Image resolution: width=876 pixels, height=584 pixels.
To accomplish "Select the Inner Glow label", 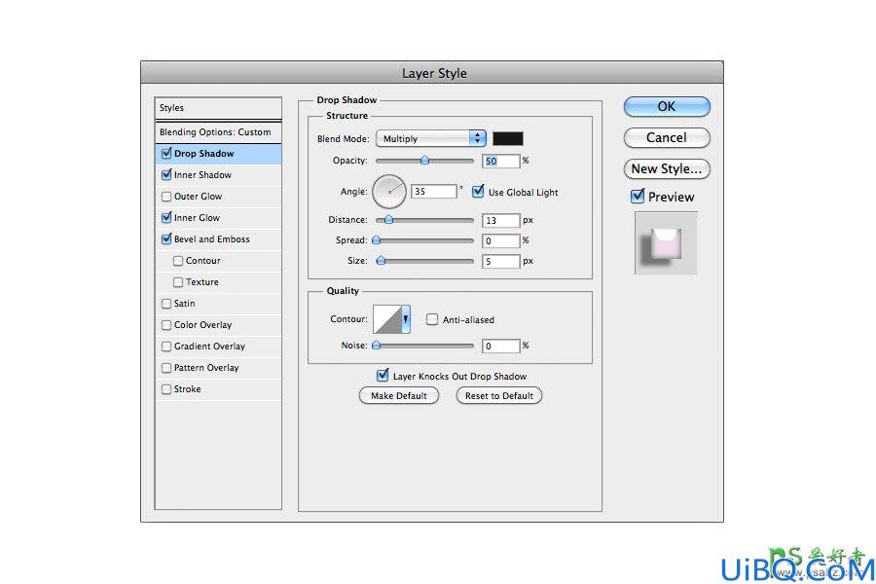I will [197, 218].
